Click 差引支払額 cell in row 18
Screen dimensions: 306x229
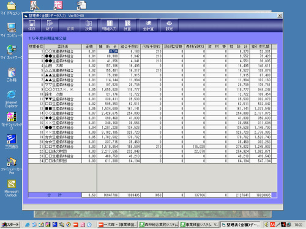(261, 132)
